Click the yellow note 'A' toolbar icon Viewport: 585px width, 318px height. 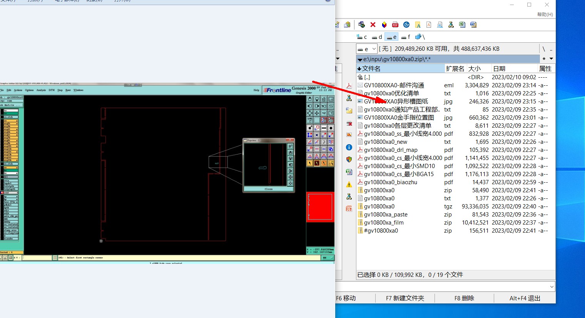click(x=418, y=25)
